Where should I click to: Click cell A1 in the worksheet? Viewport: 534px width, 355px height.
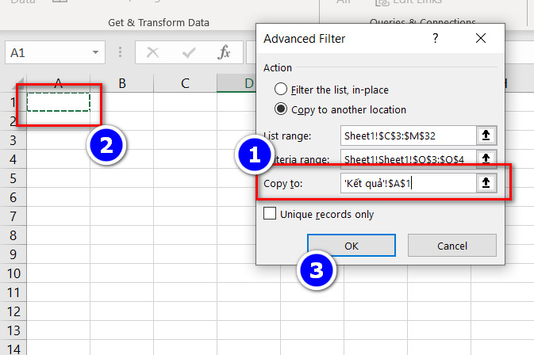[x=58, y=101]
